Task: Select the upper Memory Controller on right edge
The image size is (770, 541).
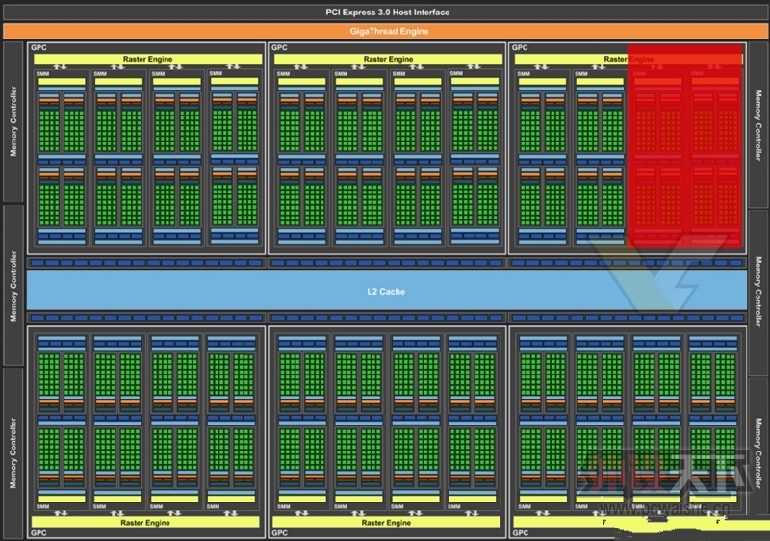Action: [x=758, y=125]
